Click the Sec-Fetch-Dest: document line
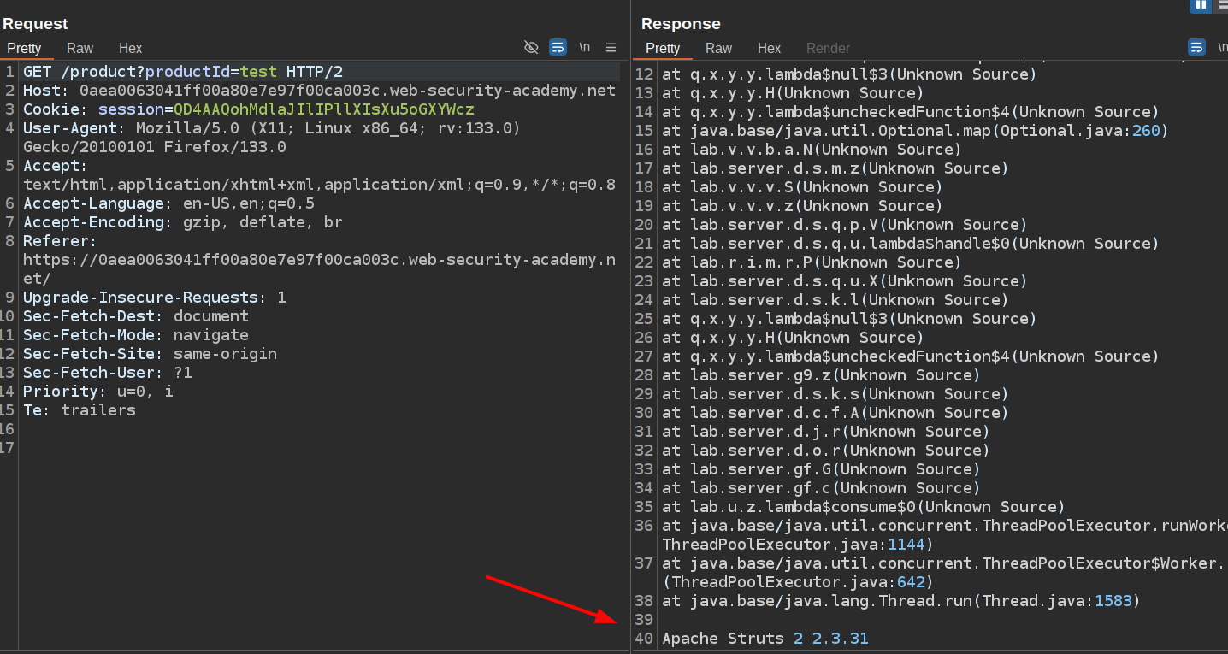 tap(136, 316)
